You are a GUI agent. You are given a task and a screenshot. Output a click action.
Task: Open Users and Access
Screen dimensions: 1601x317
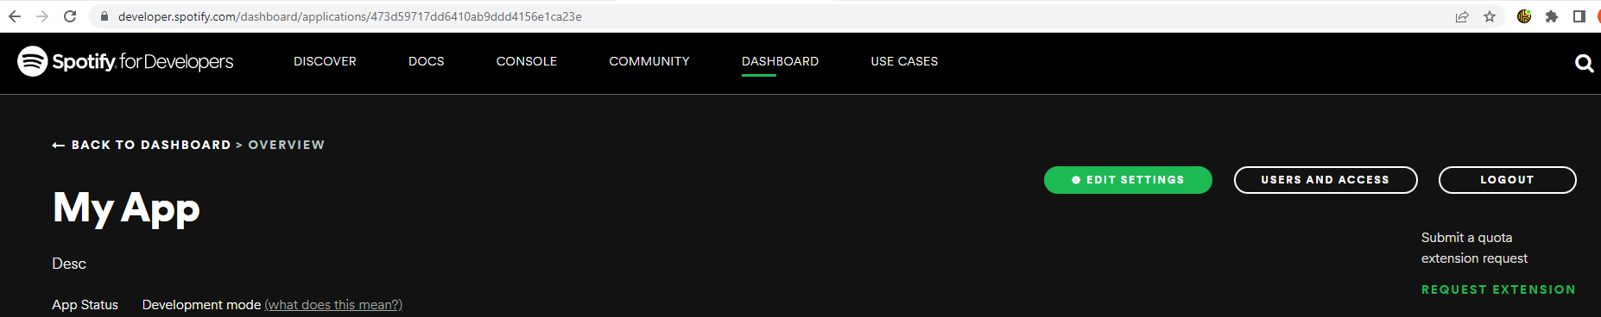point(1326,180)
